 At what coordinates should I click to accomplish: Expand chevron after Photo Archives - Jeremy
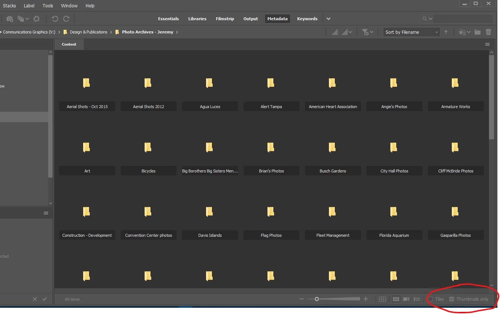click(x=177, y=32)
